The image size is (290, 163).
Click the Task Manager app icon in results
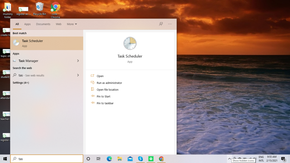[x=14, y=61]
